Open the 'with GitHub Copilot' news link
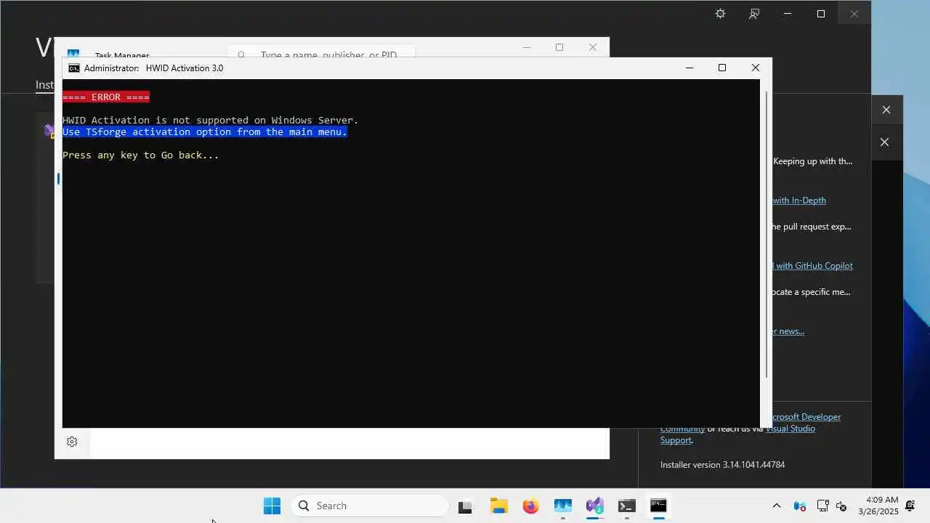 [x=812, y=266]
